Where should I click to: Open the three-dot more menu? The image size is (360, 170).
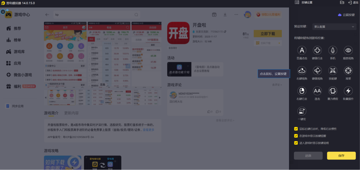click(x=236, y=14)
